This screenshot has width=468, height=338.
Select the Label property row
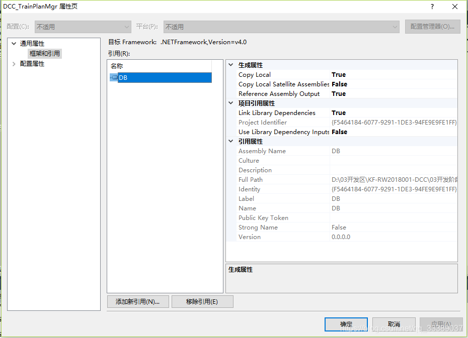(x=347, y=198)
